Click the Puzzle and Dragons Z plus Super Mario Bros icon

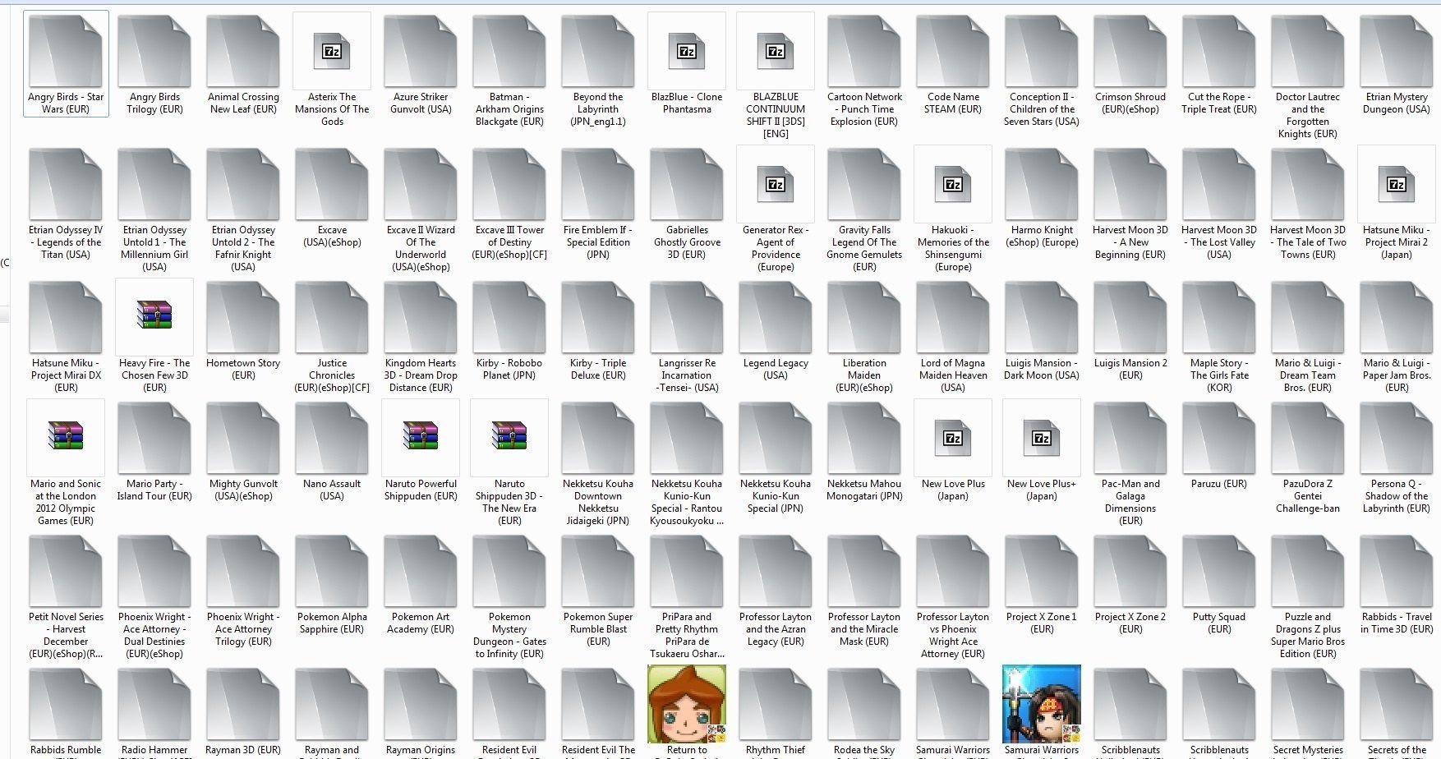point(1308,571)
